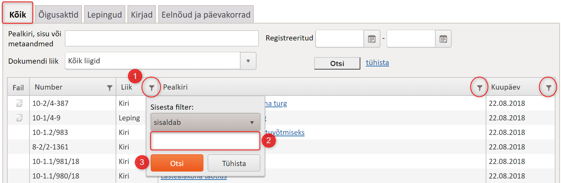This screenshot has width=561, height=183.
Task: Expand the sisaldab filter condition dropdown
Action: (x=205, y=122)
